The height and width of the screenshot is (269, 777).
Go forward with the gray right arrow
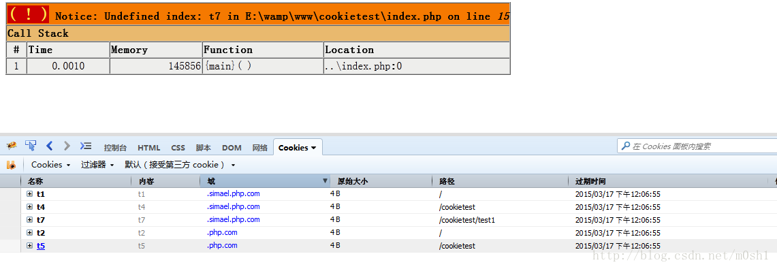coord(67,146)
